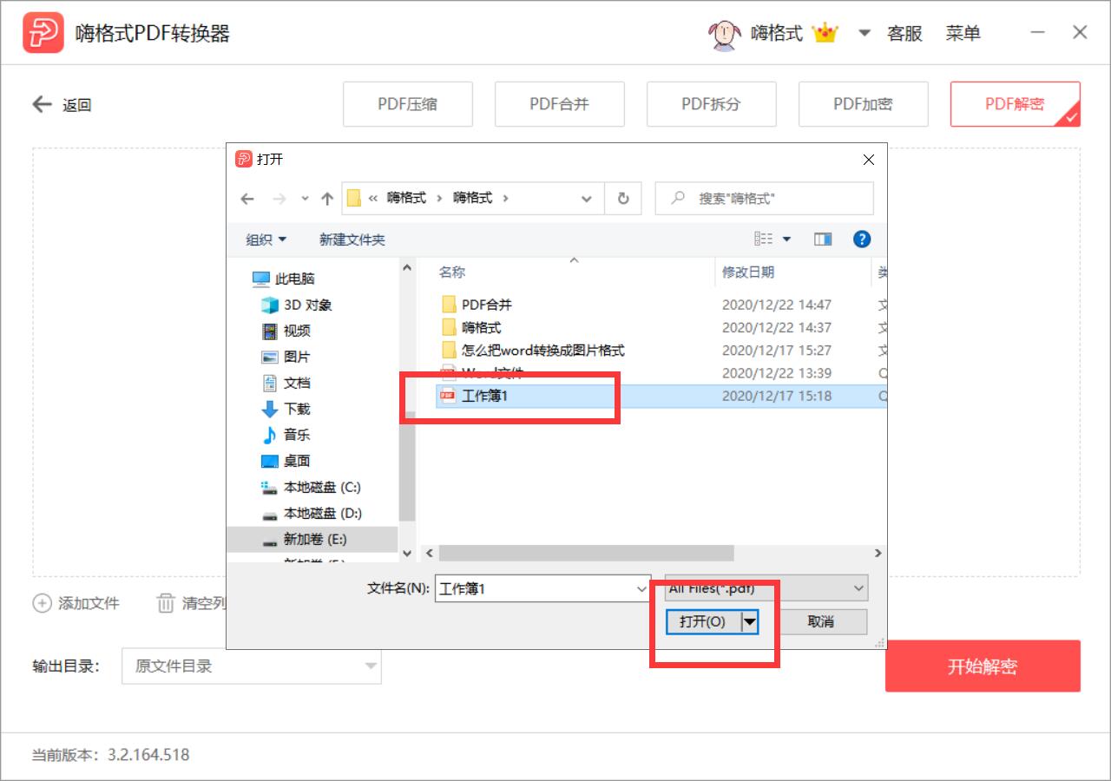The width and height of the screenshot is (1111, 781).
Task: Open 客服 customer service
Action: [904, 34]
